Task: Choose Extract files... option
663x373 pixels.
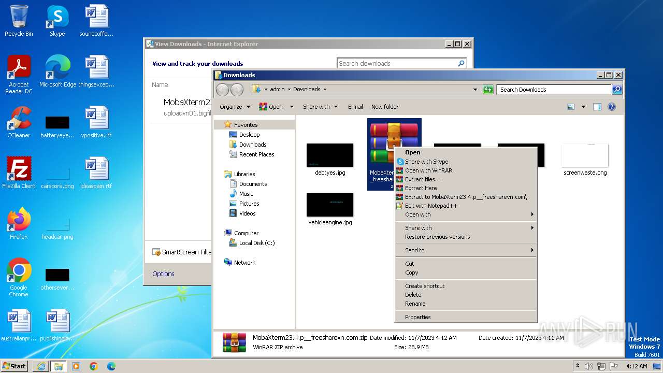Action: pyautogui.click(x=466, y=179)
